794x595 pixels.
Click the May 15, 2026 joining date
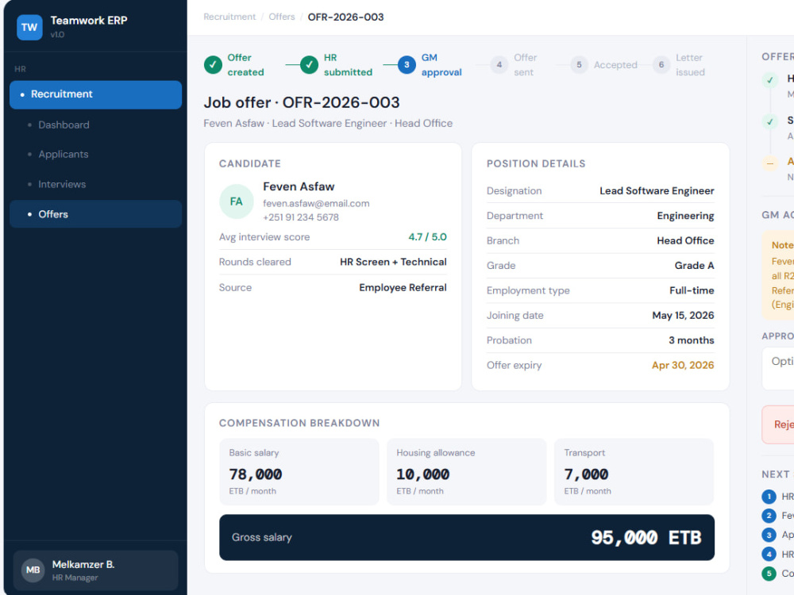pos(683,315)
